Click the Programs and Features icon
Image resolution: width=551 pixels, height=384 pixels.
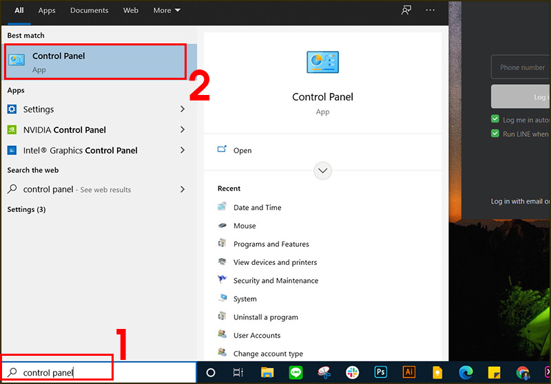222,243
